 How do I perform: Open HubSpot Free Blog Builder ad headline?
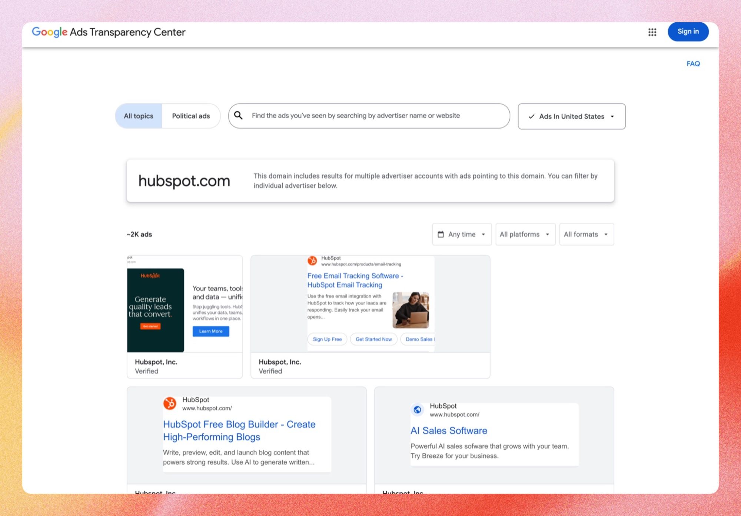coord(239,430)
